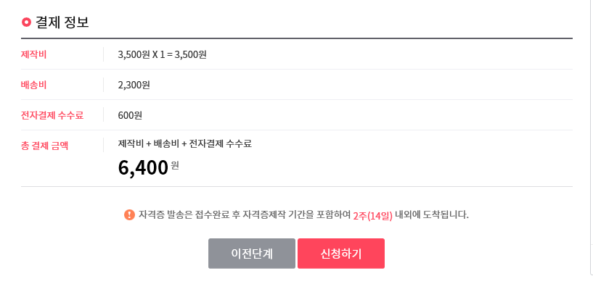593x284 pixels.
Task: Select the 제작비 row label
Action: pyautogui.click(x=33, y=55)
